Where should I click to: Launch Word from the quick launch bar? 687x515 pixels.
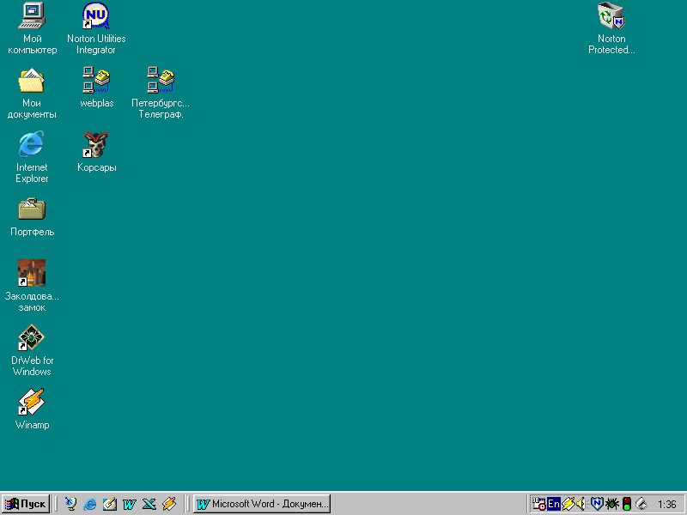click(130, 504)
